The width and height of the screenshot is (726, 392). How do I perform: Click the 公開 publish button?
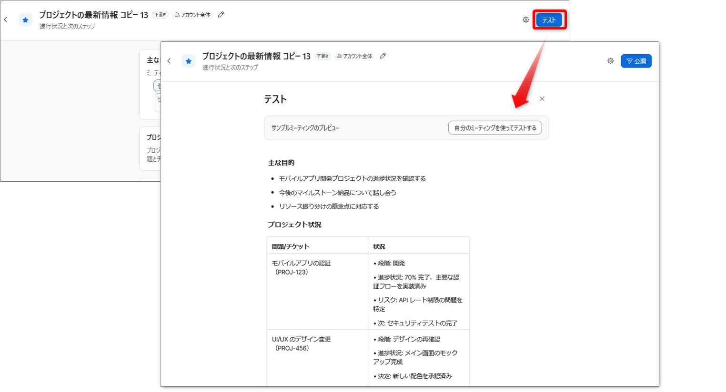point(636,61)
